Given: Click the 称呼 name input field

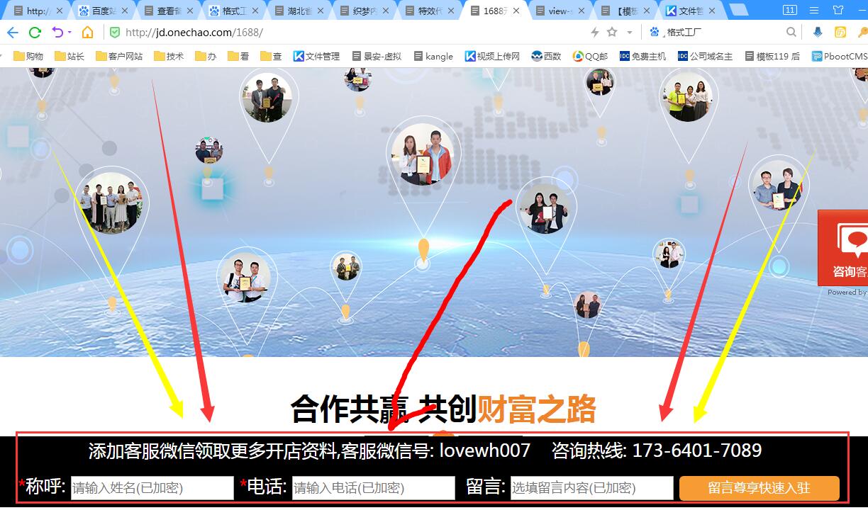Looking at the screenshot, I should (x=152, y=488).
